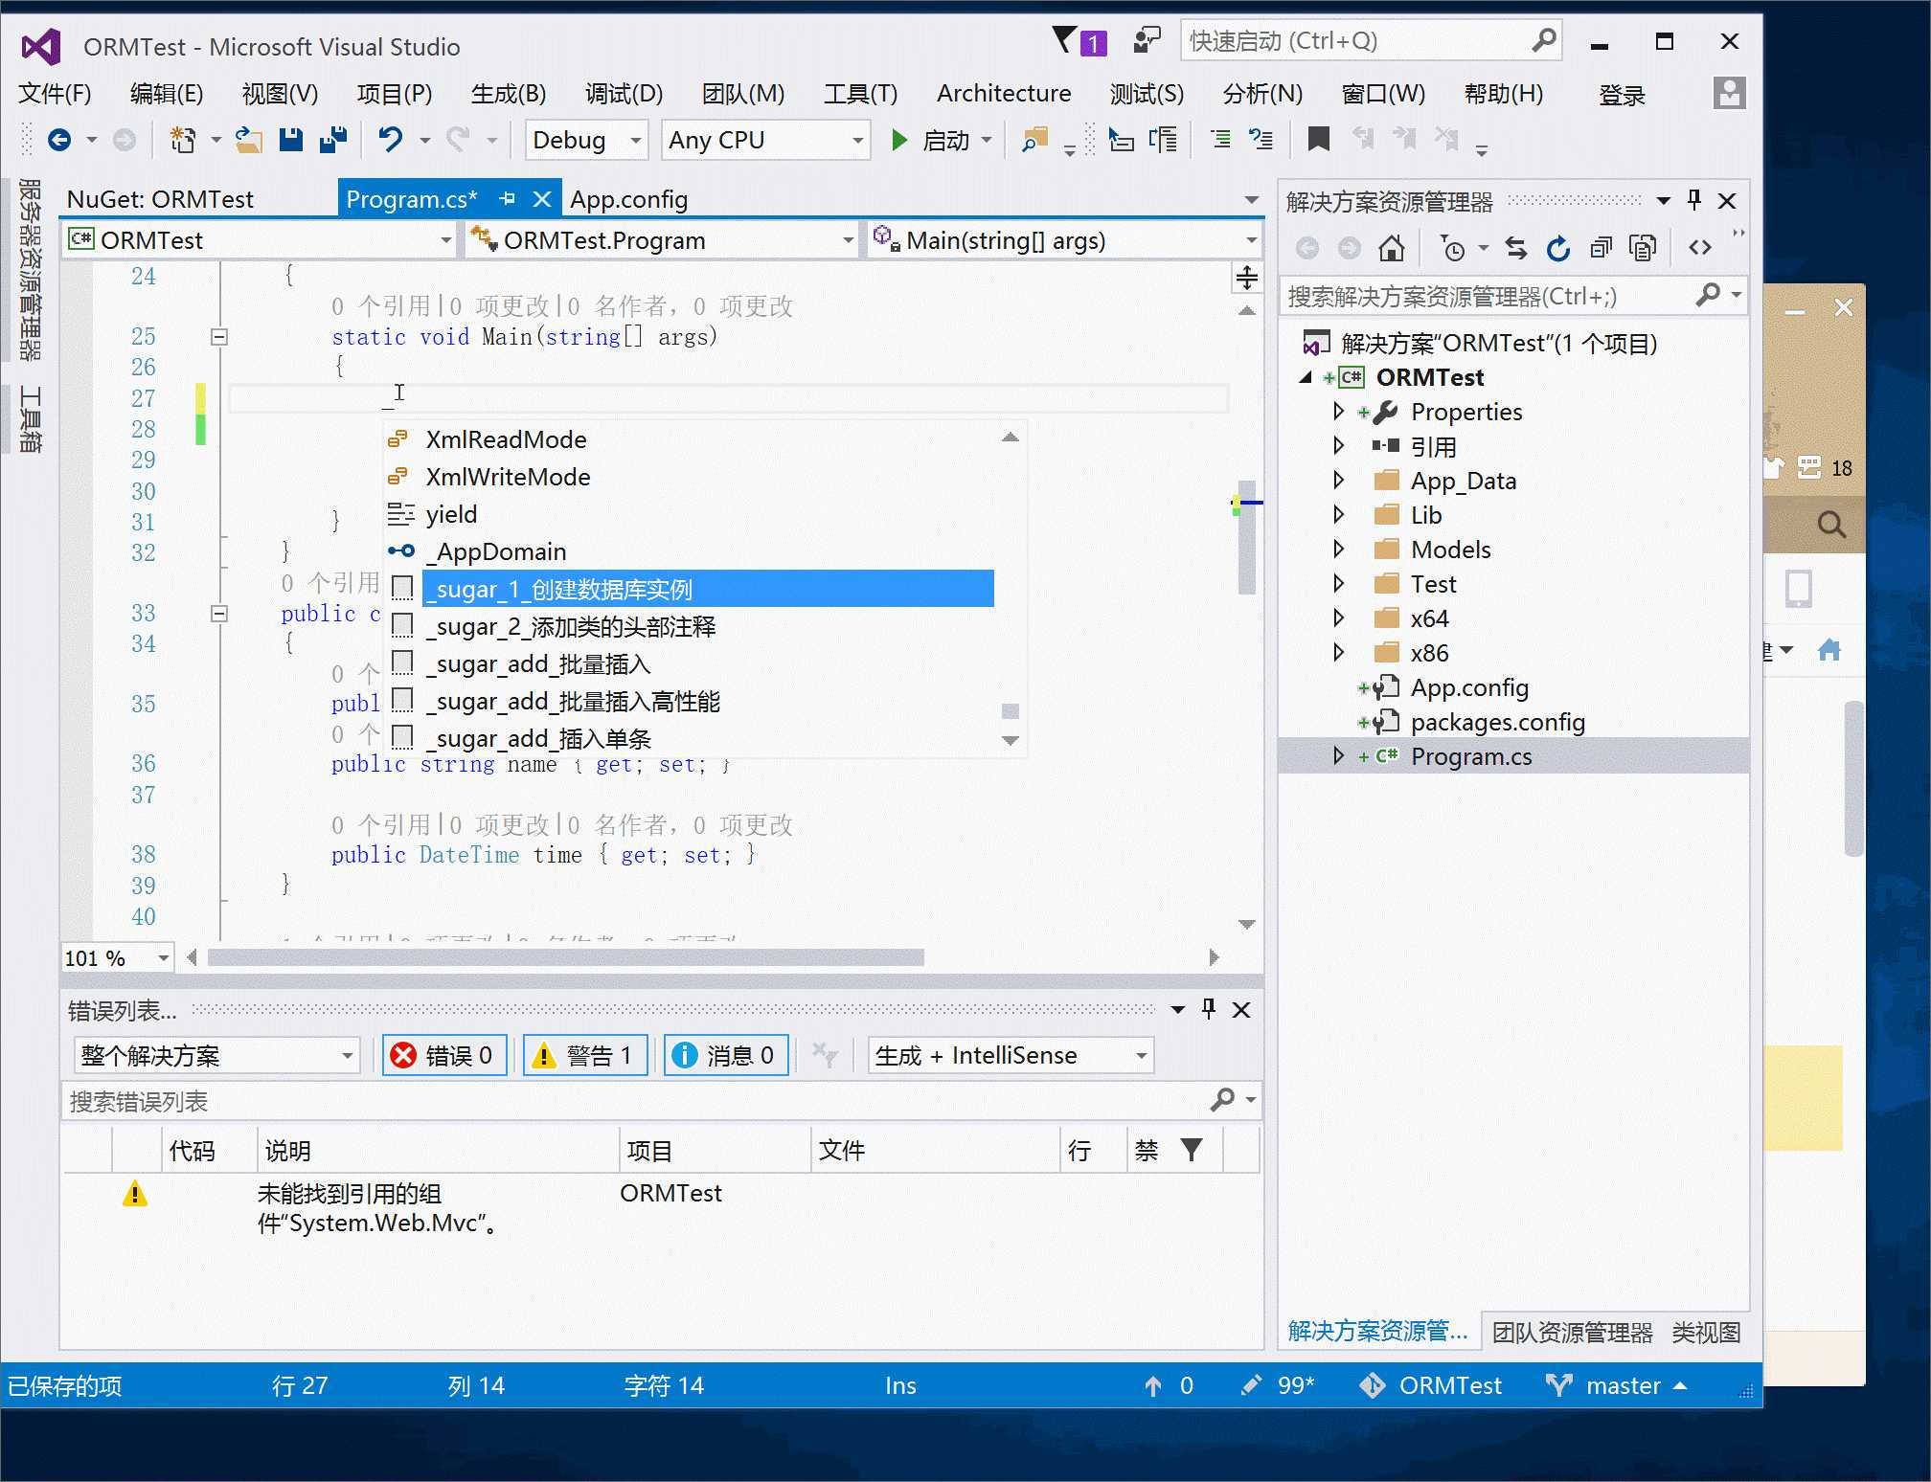The image size is (1931, 1482).
Task: Open the Architecture menu
Action: [1003, 94]
